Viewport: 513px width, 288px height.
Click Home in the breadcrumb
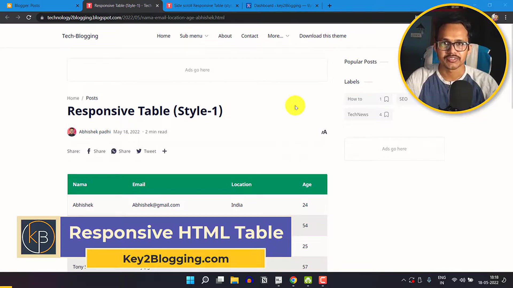coord(73,98)
